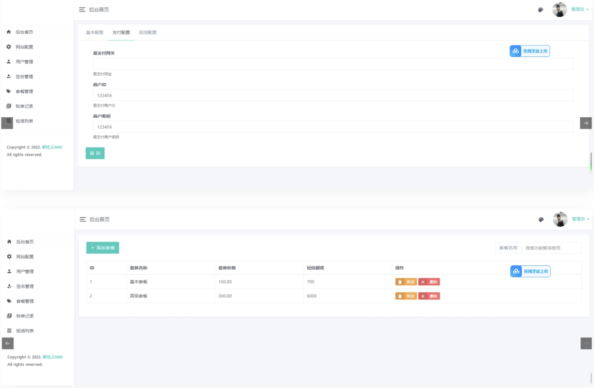
Task: Expand the 管理员 dropdown in the top screenshot
Action: (x=580, y=9)
